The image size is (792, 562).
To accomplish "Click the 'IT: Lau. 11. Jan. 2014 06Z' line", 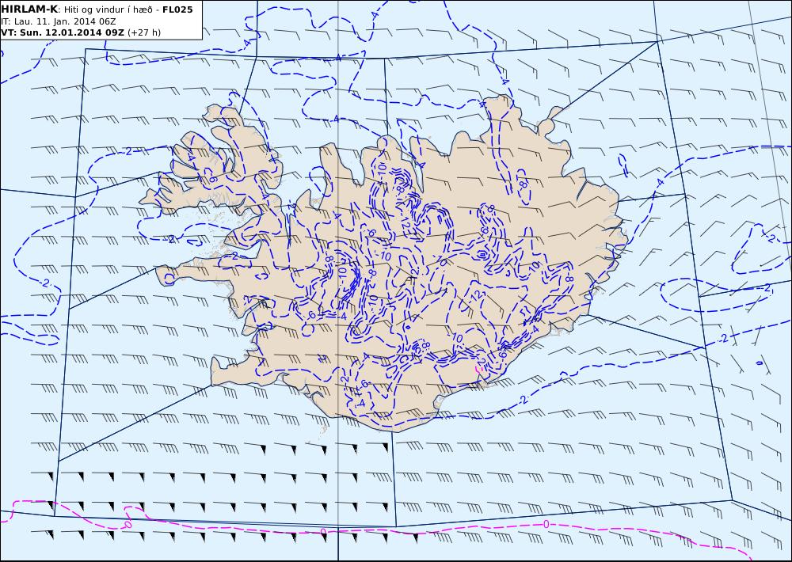I will point(58,21).
